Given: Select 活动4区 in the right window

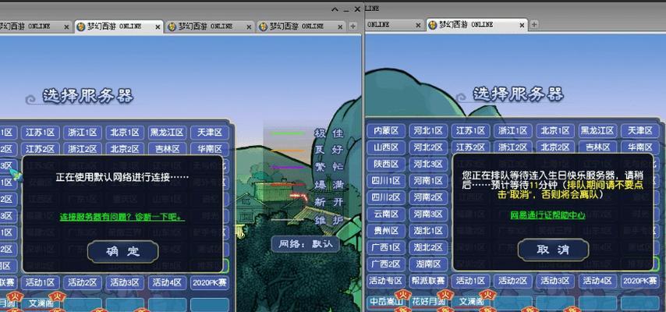Looking at the screenshot, I should click(597, 281).
